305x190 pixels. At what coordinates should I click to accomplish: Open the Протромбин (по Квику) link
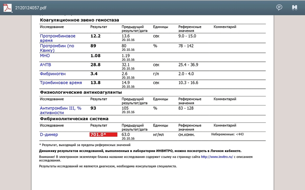[57, 48]
